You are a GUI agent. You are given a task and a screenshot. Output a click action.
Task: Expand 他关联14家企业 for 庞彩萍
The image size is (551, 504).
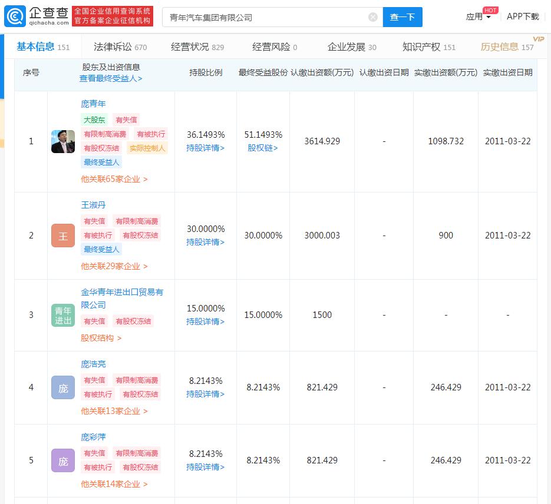click(114, 484)
